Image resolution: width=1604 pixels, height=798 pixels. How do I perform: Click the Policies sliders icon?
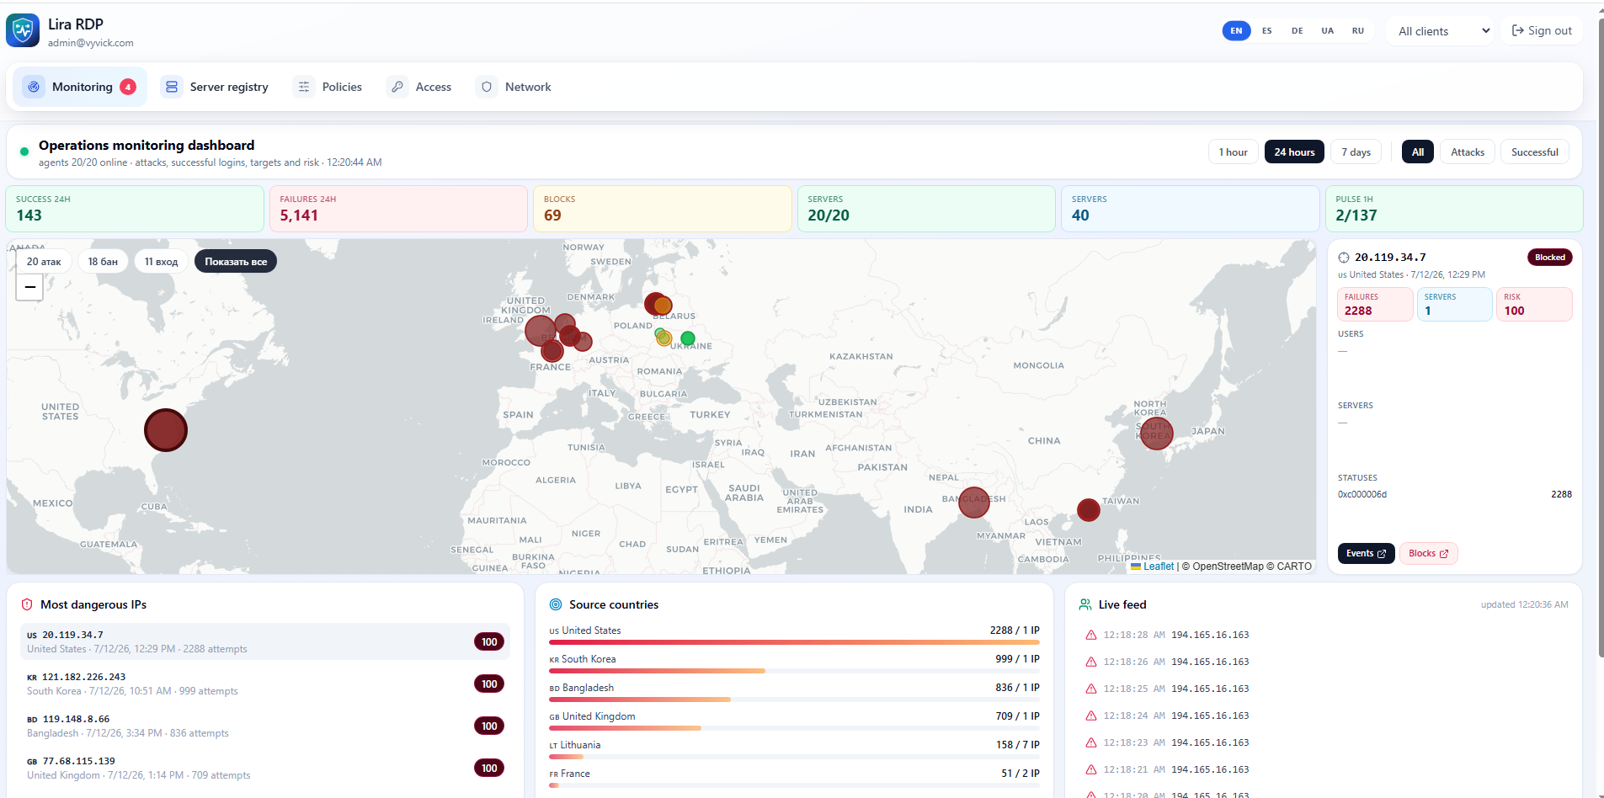tap(304, 87)
